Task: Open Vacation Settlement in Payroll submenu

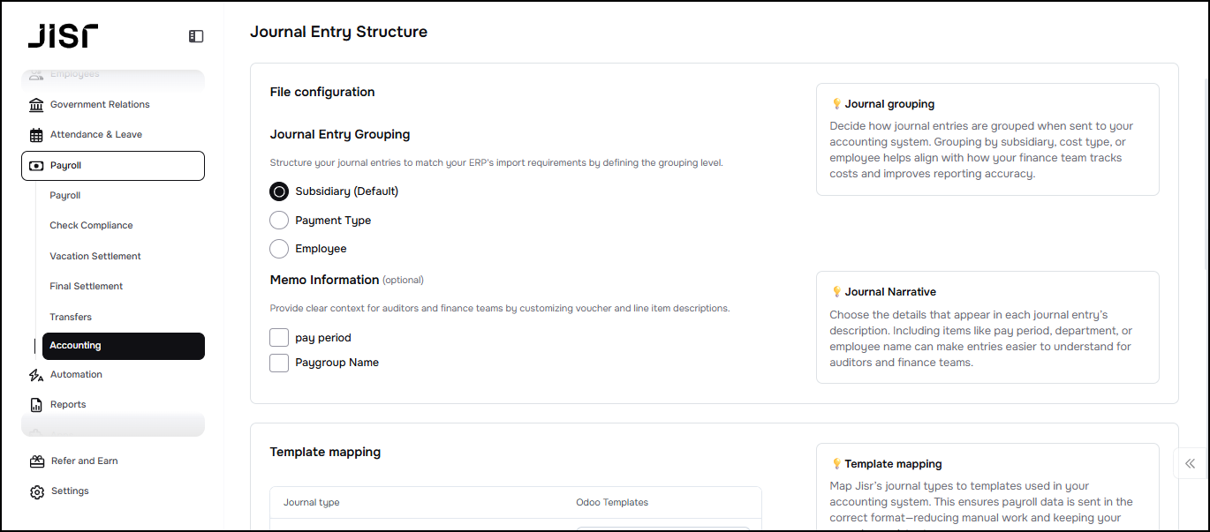Action: pos(95,257)
